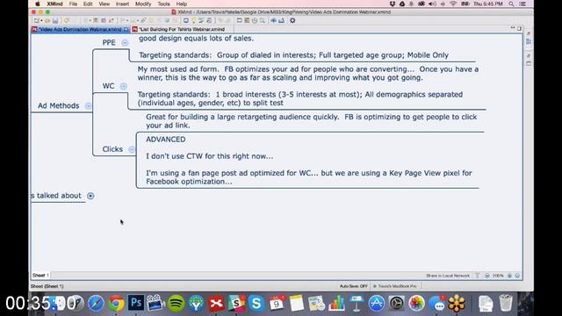Click the zoom in plus button
562x316 pixels.
coord(509,276)
